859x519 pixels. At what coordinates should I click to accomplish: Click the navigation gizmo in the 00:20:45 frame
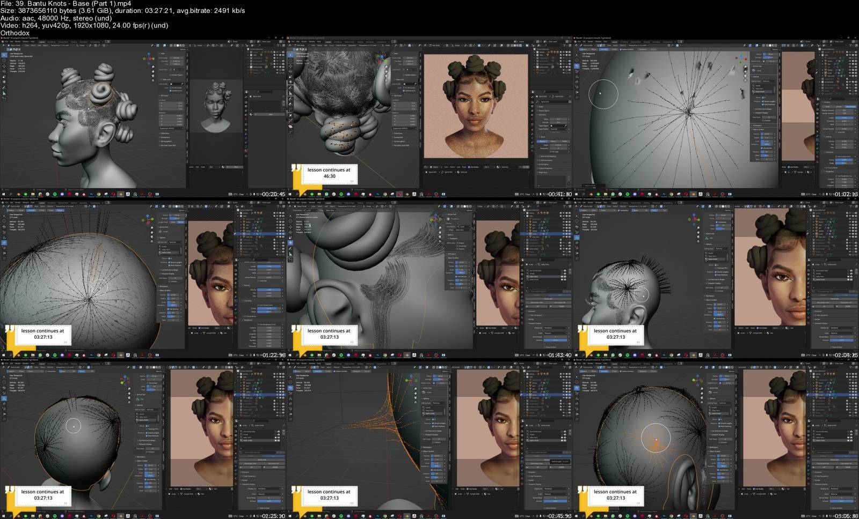149,57
